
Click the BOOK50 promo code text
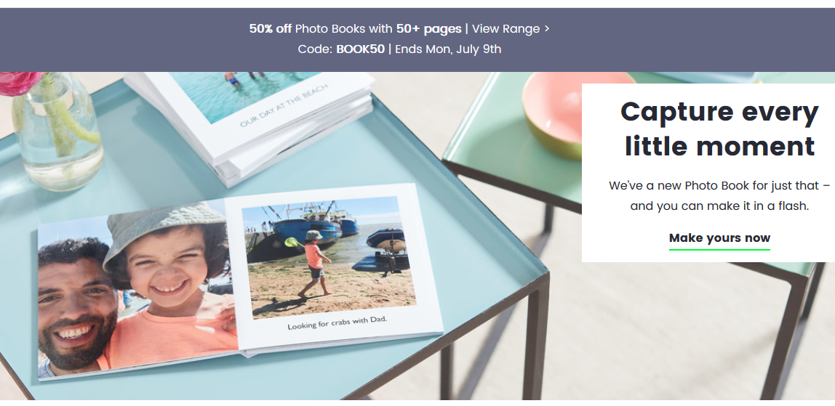(361, 49)
